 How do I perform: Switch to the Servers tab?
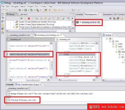[24, 14]
